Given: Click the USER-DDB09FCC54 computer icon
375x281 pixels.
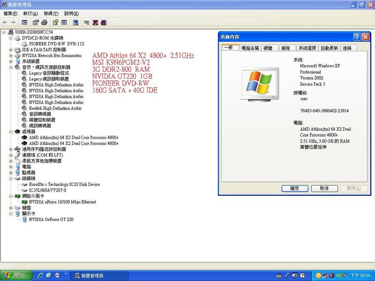Looking at the screenshot, I should pyautogui.click(x=10, y=32).
